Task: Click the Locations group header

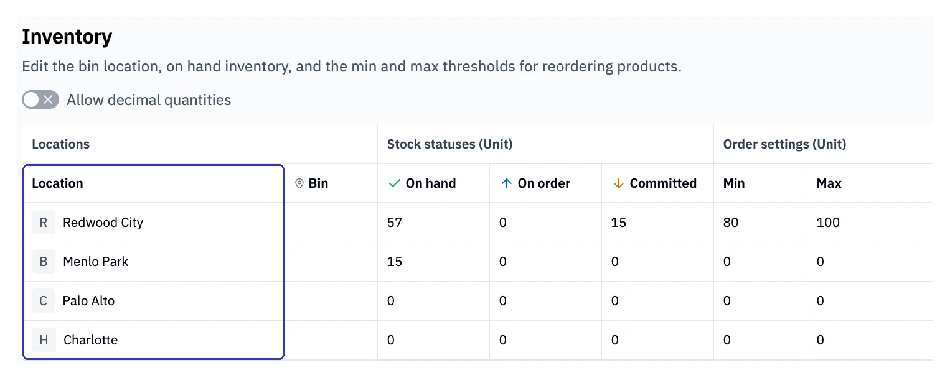Action: point(61,144)
